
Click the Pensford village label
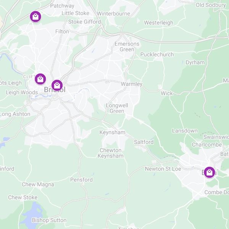[81, 180]
